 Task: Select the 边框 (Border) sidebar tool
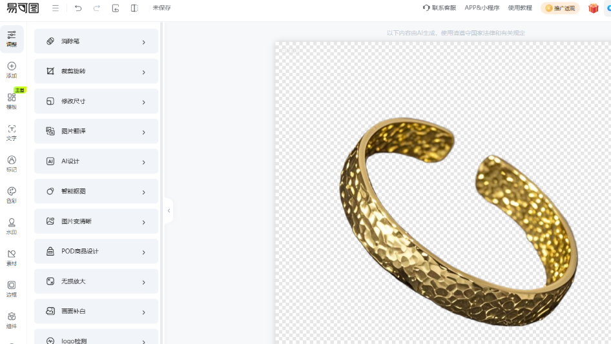pos(12,288)
